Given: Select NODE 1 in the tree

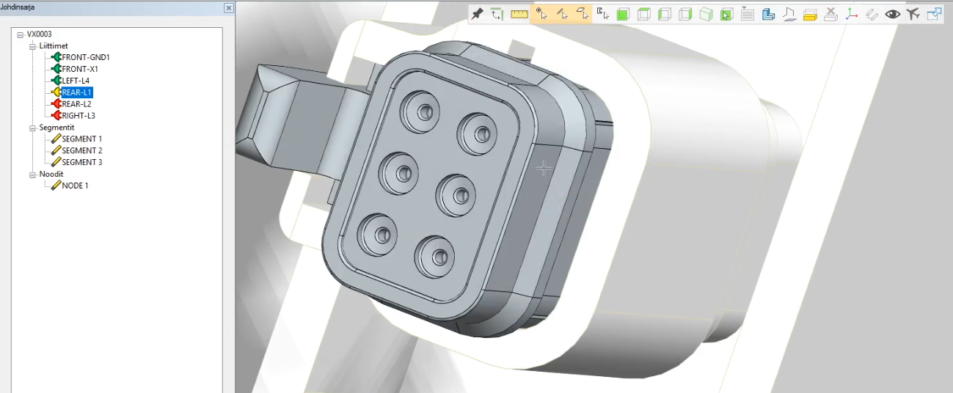Looking at the screenshot, I should click(x=75, y=186).
